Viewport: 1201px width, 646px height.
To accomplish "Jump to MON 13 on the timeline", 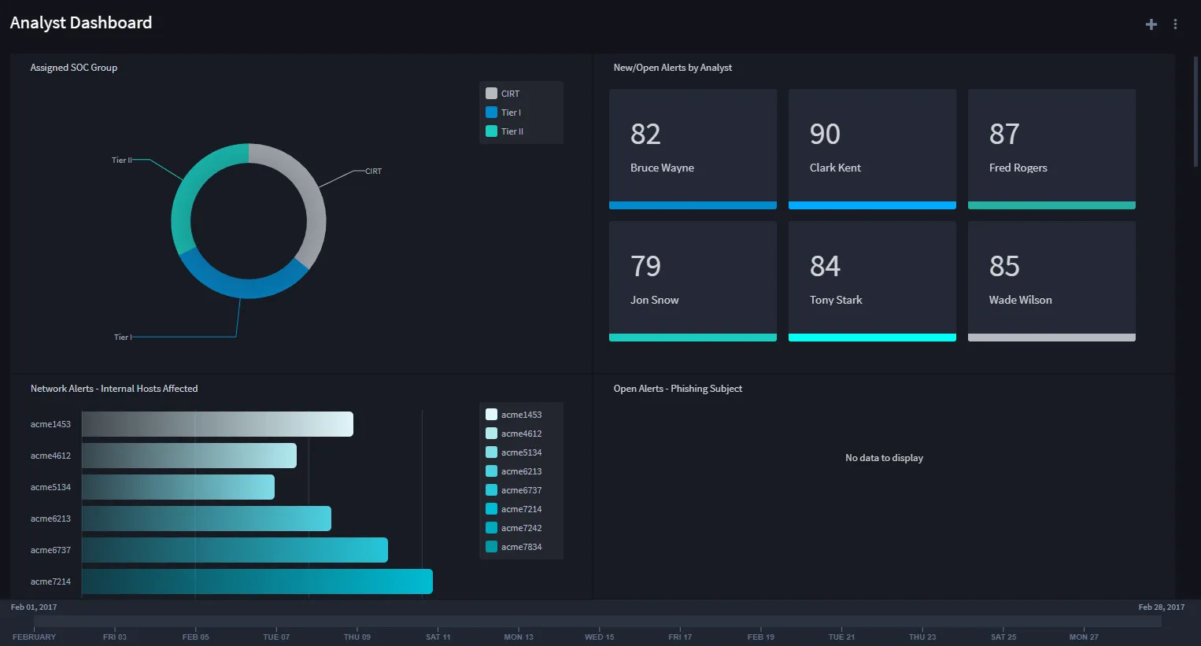I will pos(519,637).
